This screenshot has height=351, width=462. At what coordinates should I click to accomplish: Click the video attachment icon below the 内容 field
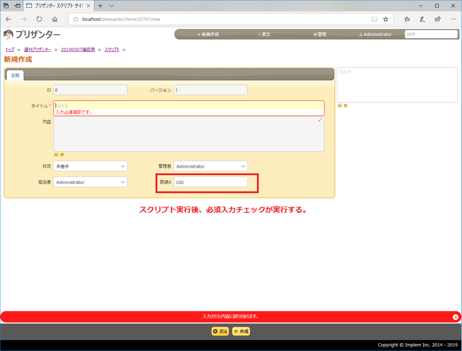click(62, 154)
